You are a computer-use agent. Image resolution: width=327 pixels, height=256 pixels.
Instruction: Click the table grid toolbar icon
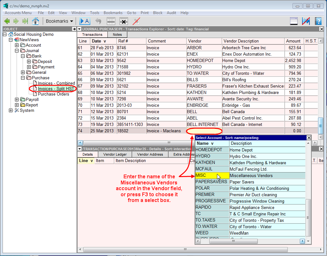click(111, 21)
